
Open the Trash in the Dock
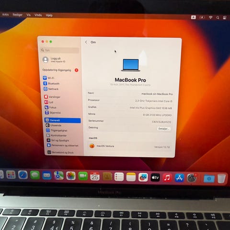(x=222, y=179)
